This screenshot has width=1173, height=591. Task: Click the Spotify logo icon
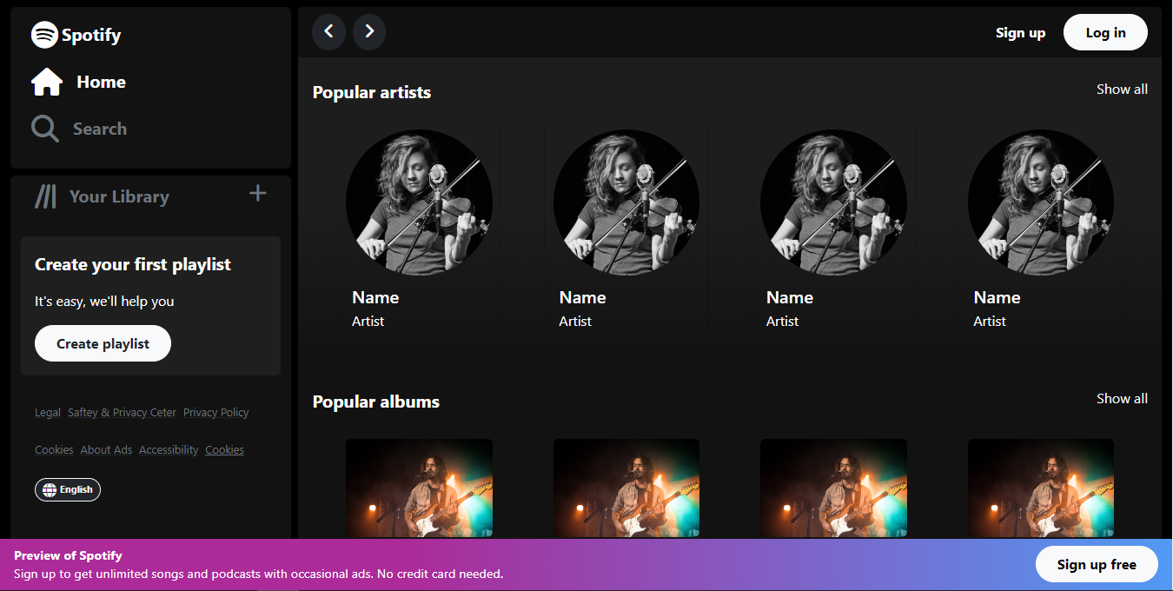coord(44,35)
